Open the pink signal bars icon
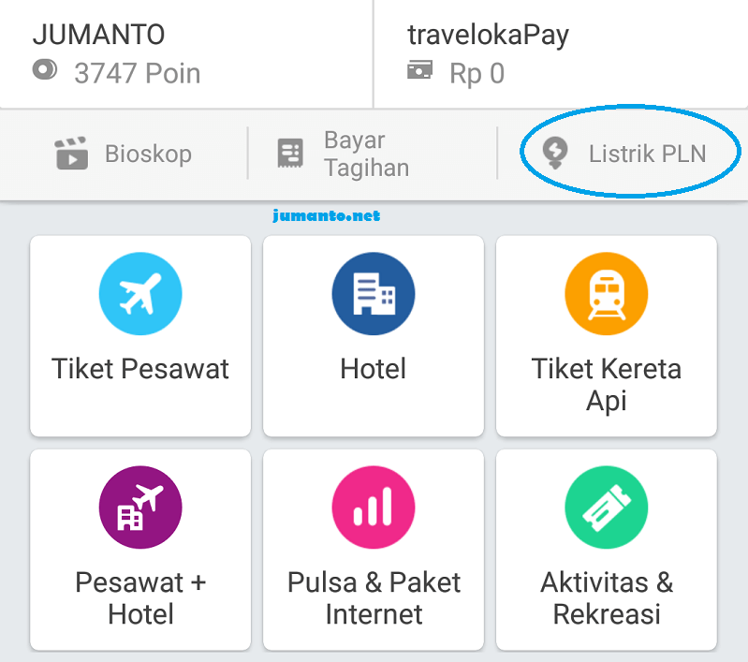 (374, 507)
